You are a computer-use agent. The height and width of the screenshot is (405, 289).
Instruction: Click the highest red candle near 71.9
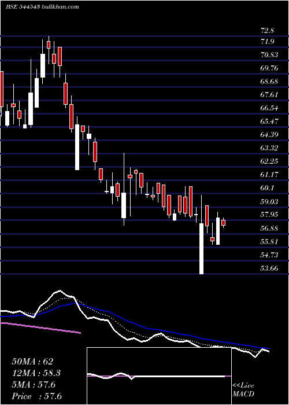(x=49, y=45)
